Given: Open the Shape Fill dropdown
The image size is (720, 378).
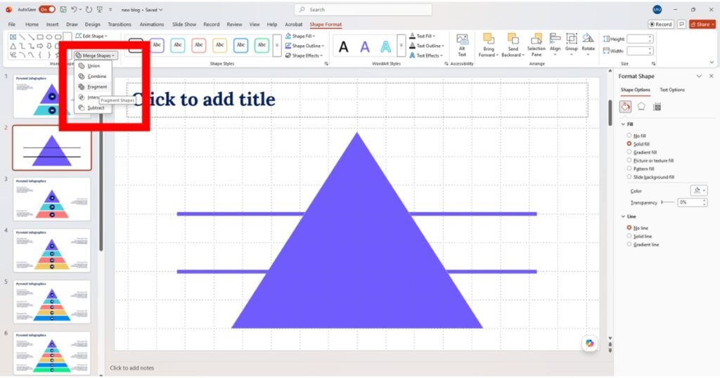Looking at the screenshot, I should click(x=300, y=36).
